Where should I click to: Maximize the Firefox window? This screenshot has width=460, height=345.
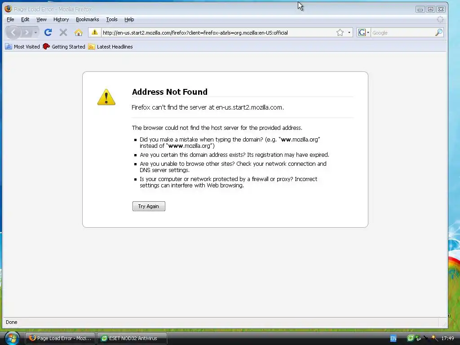430,9
